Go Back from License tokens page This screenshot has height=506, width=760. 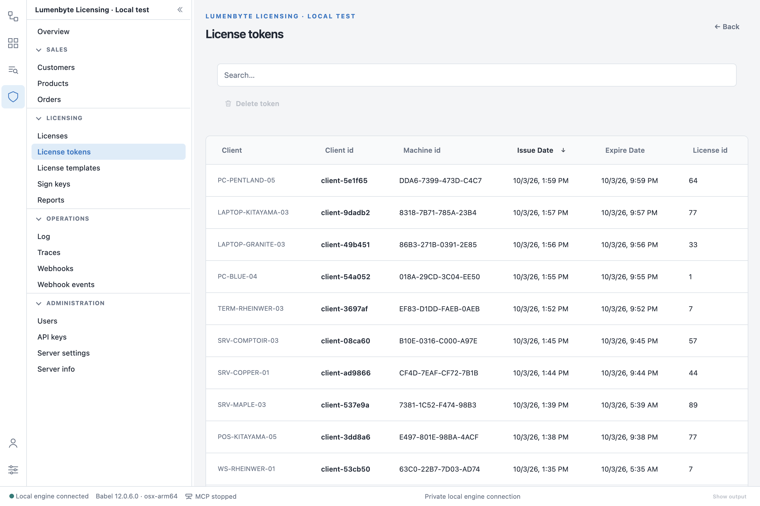[727, 27]
